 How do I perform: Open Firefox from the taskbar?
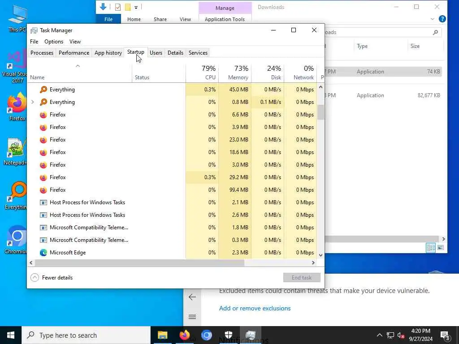(184, 335)
